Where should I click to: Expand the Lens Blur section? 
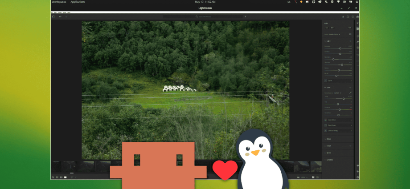click(x=329, y=160)
